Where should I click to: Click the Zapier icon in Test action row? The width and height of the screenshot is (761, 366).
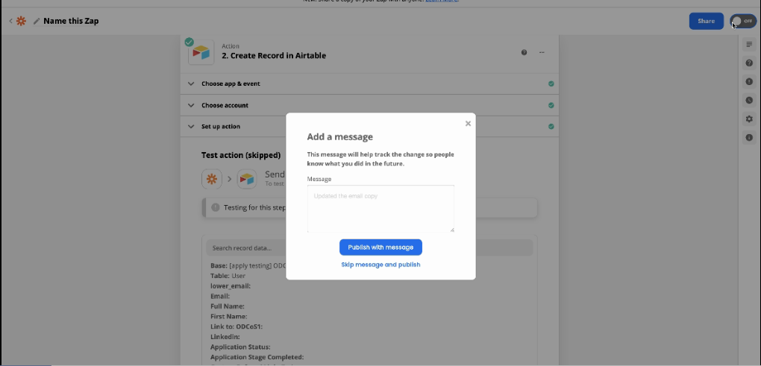[x=212, y=179]
